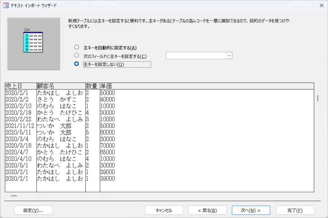Screen dimensions: 328x218
Task: Click the 顧客名 column header
Action: (61, 86)
